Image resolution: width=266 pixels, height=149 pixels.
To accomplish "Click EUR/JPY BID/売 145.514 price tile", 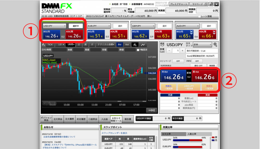I will (x=96, y=34).
